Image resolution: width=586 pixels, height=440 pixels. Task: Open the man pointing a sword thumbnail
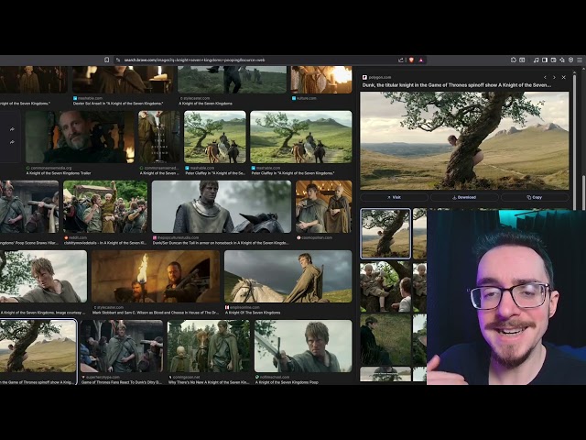[x=303, y=346]
